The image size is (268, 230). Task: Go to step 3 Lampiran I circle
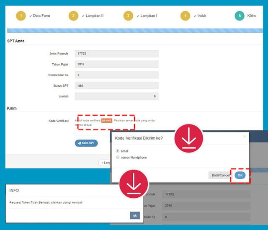click(x=128, y=16)
